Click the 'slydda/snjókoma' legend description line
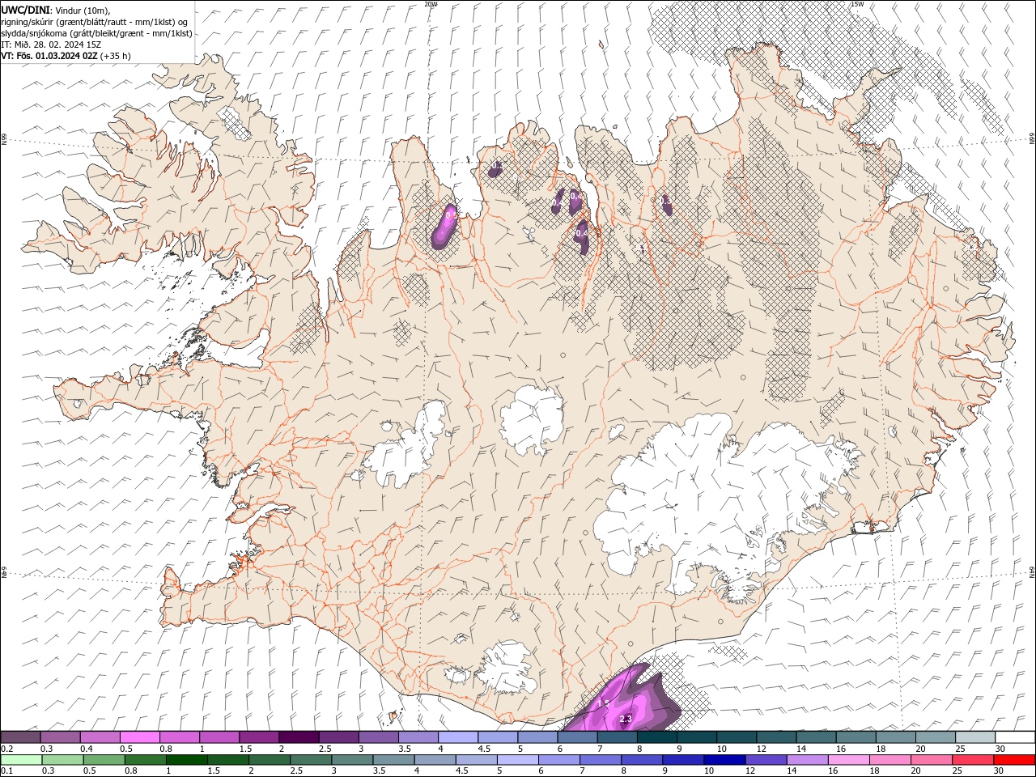The width and height of the screenshot is (1036, 777). pos(96,33)
